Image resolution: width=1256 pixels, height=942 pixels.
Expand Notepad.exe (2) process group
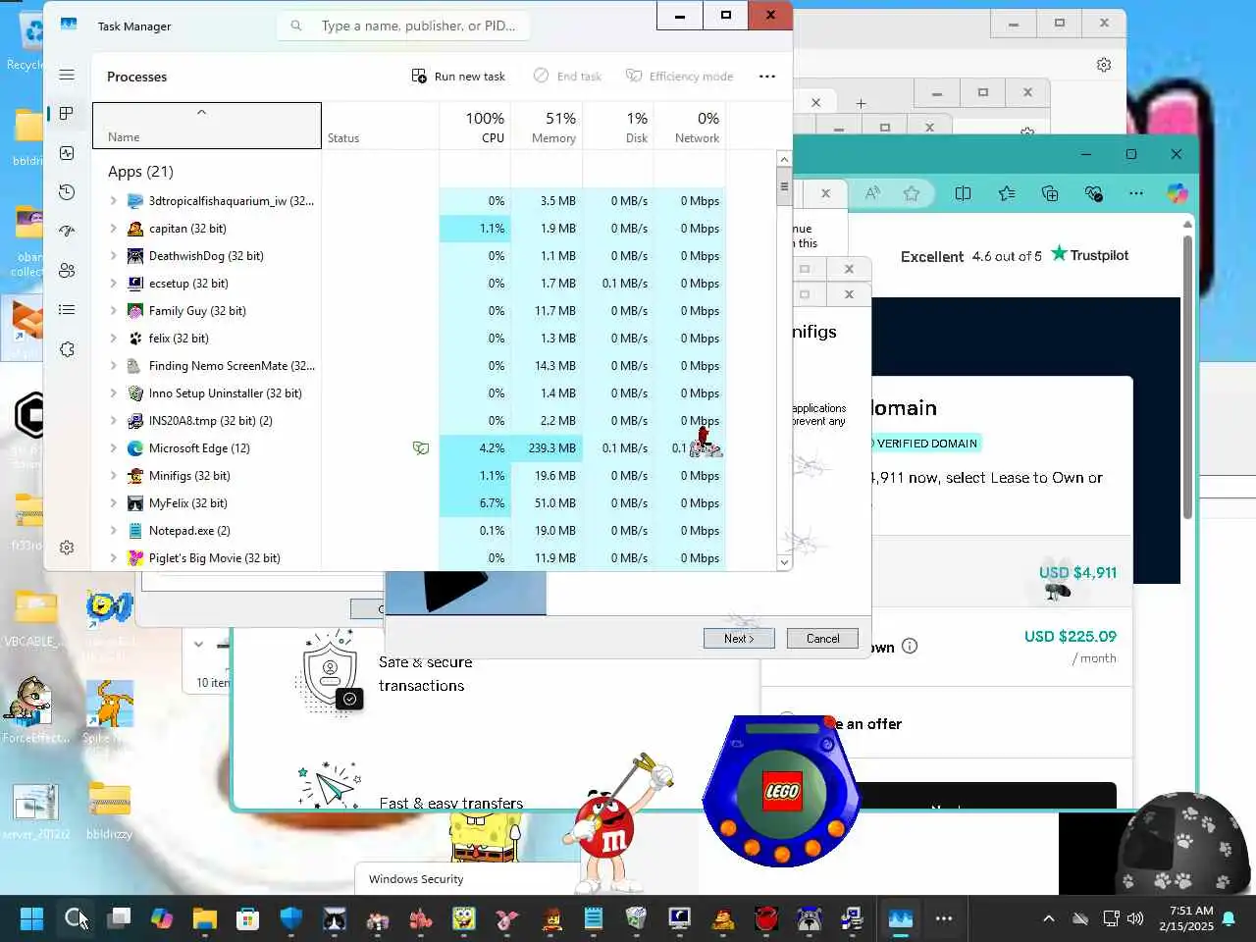[113, 531]
